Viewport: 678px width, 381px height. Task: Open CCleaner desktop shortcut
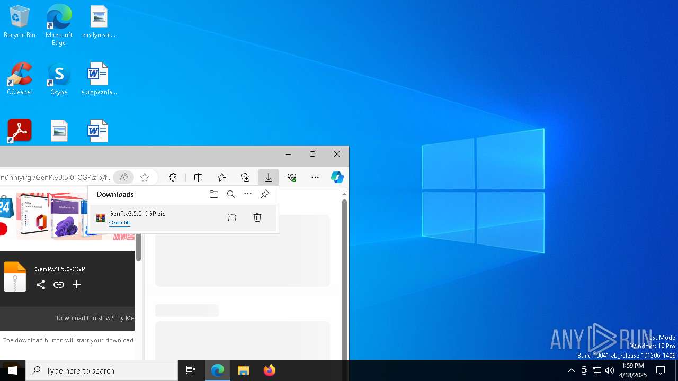(x=20, y=79)
